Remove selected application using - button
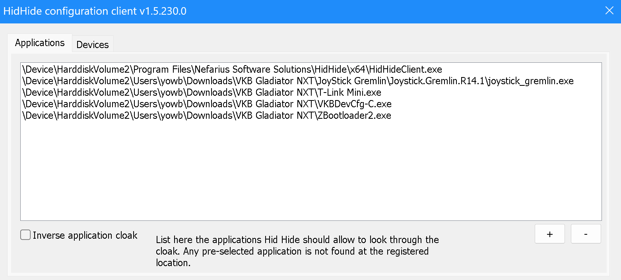621x280 pixels. tap(586, 234)
